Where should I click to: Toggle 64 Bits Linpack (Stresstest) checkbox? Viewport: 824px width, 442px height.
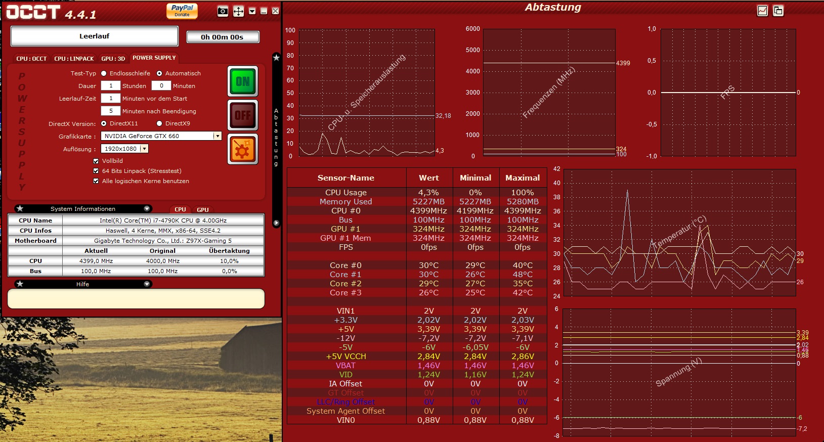tap(96, 171)
